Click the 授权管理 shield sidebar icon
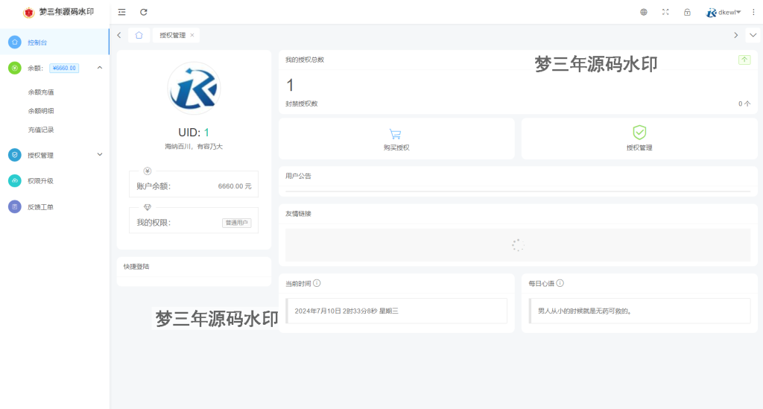This screenshot has height=409, width=763. click(x=15, y=155)
